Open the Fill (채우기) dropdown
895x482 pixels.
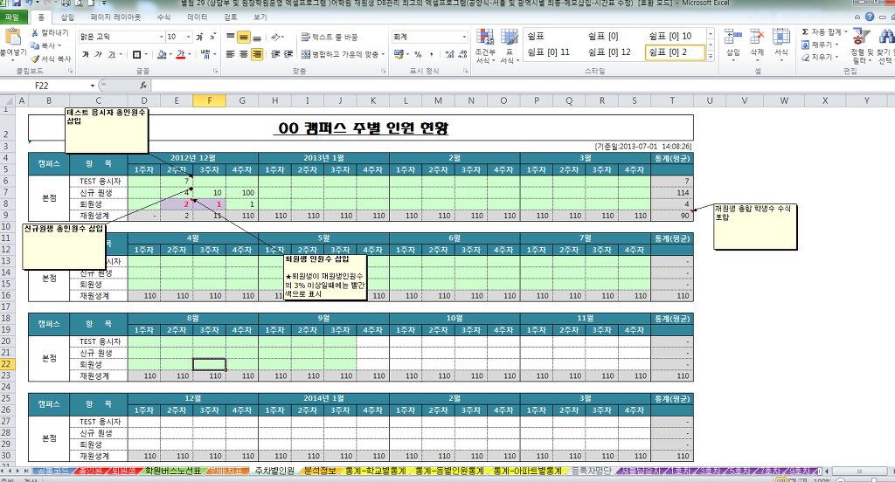click(820, 45)
